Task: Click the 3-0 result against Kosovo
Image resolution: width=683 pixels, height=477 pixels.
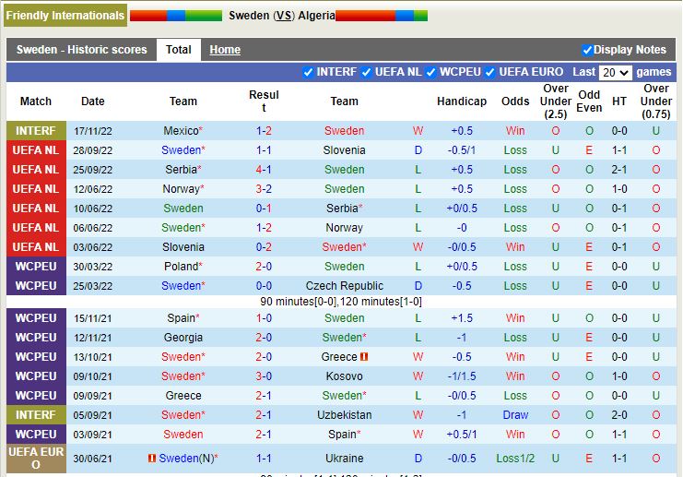Action: pyautogui.click(x=264, y=376)
